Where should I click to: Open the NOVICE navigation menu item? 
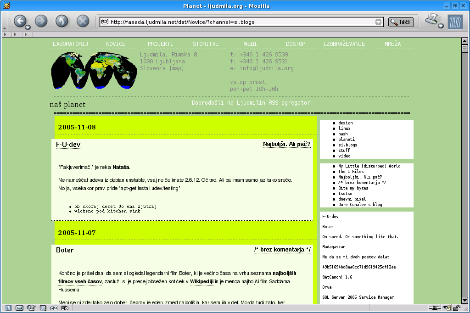[116, 44]
